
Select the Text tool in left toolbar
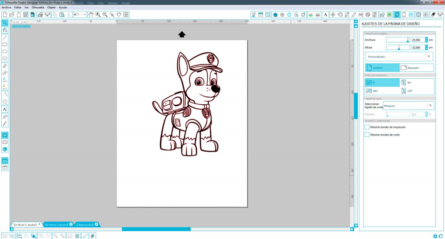5,109
